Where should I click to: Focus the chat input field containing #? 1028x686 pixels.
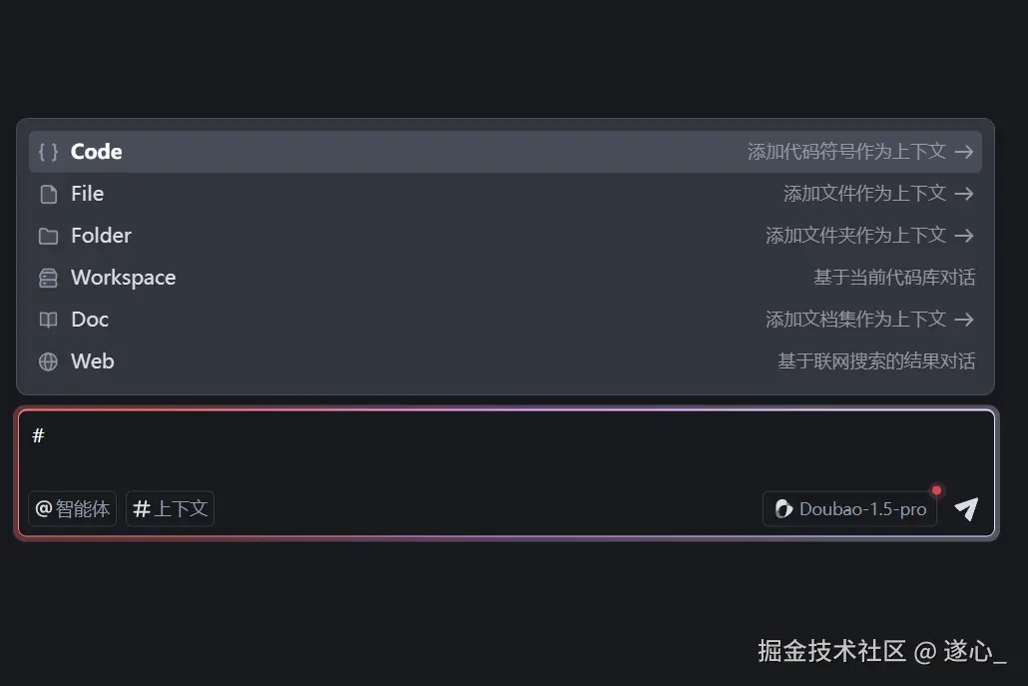point(499,444)
